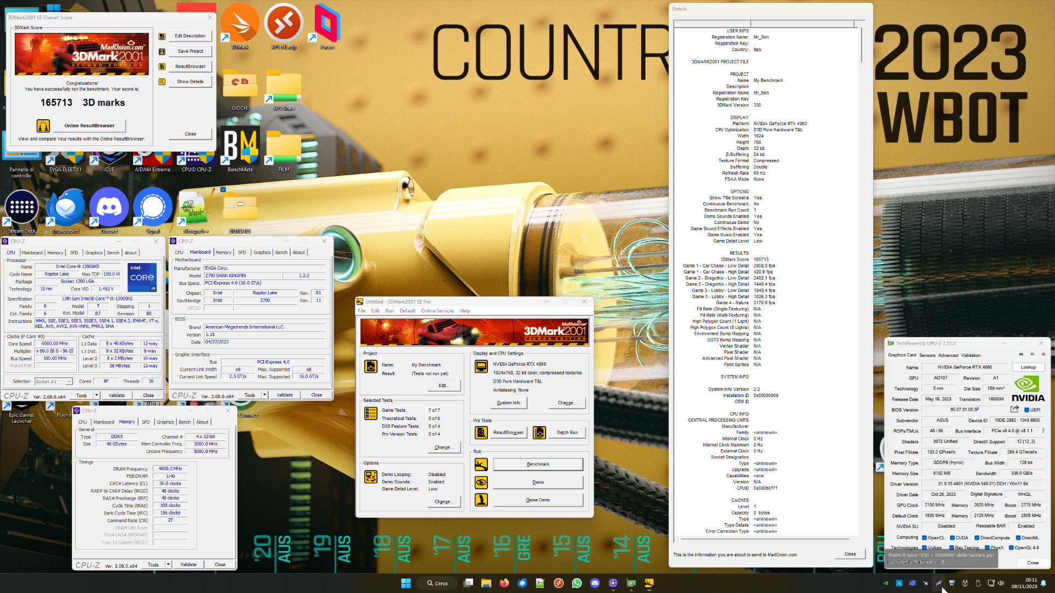Screen dimensions: 1055x593
Task: Toggle the Ray Tracing checkbox in GPU-Z
Action: pos(951,548)
